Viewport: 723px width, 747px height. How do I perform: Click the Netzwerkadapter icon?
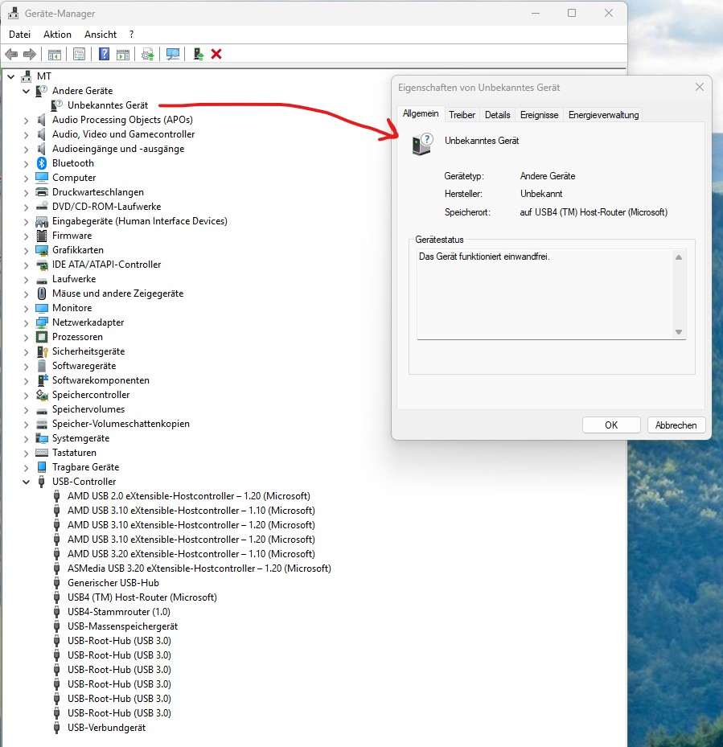coord(42,322)
